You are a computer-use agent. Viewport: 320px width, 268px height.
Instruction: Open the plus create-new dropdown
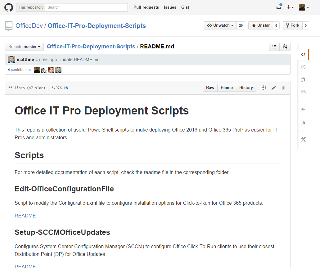290,7
